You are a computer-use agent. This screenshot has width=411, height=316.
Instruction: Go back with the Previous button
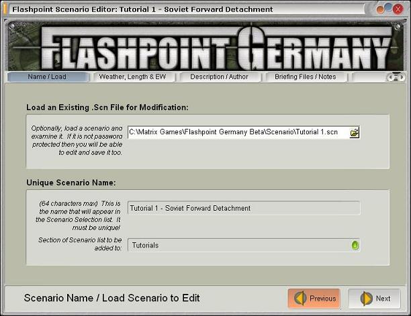click(314, 299)
